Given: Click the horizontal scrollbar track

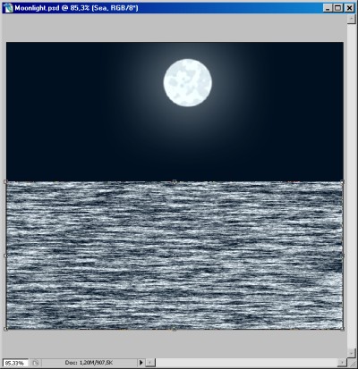Looking at the screenshot, I should coord(246,363).
